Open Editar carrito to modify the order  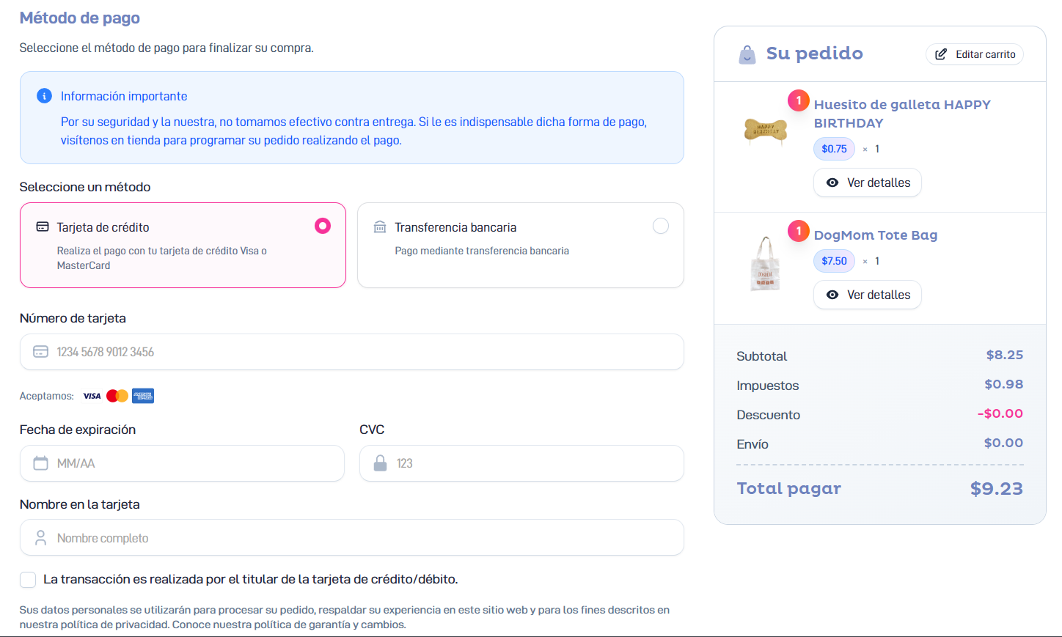[975, 54]
